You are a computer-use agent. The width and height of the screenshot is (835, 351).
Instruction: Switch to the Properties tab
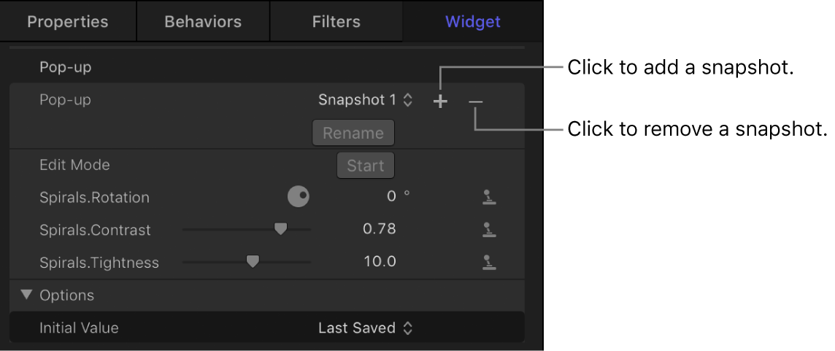tap(68, 21)
